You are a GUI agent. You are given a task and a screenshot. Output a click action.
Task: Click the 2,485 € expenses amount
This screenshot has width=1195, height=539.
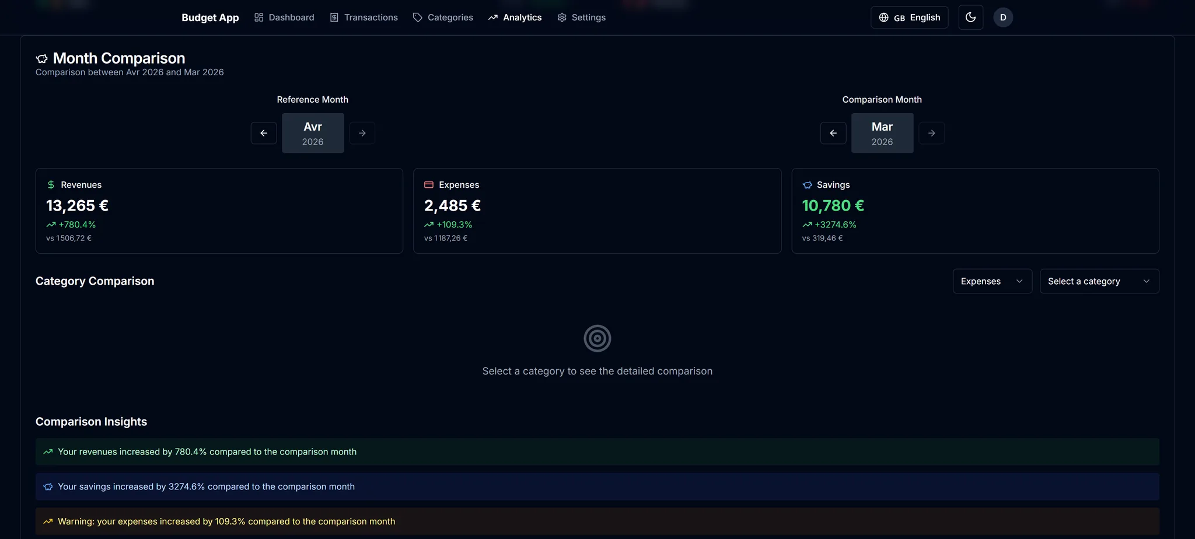click(x=452, y=206)
